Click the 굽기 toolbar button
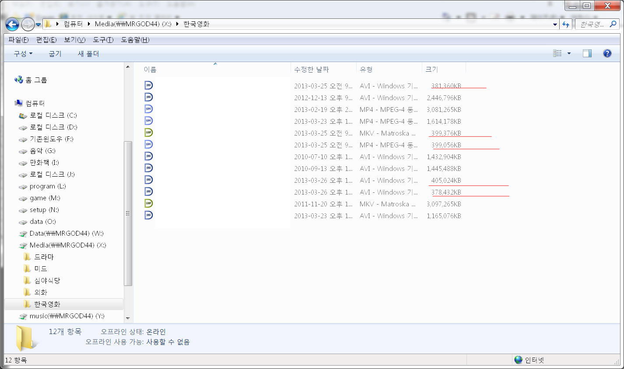624x369 pixels. point(55,54)
